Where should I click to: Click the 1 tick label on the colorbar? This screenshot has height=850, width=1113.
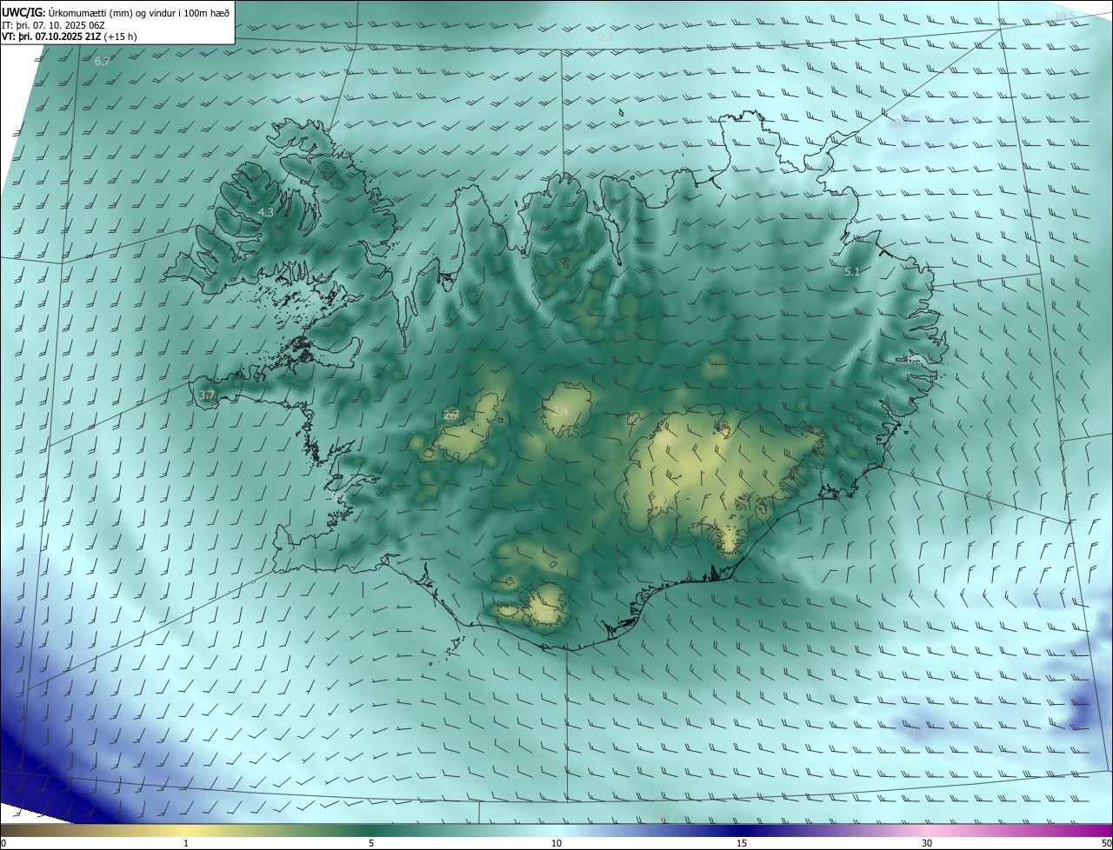click(x=185, y=844)
